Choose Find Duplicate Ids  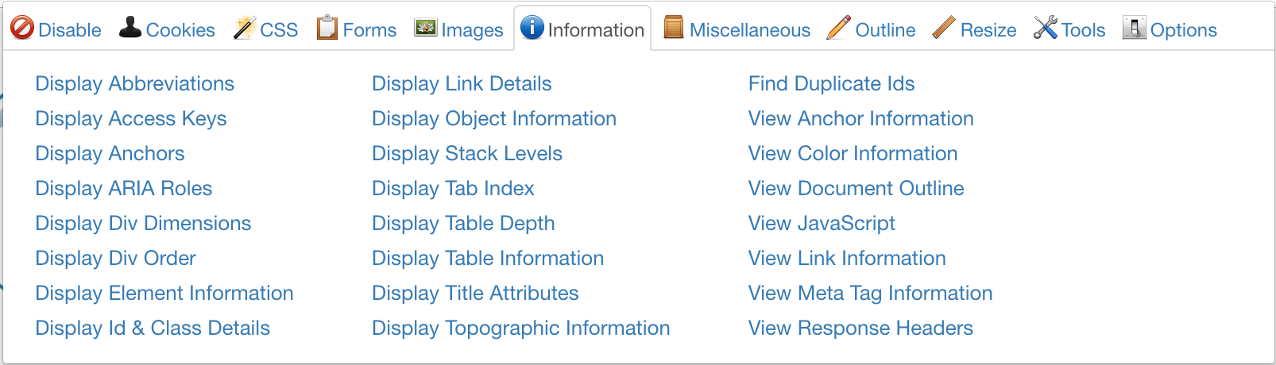point(831,83)
